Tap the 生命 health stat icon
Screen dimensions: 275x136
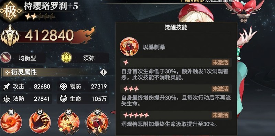[x=63, y=99]
